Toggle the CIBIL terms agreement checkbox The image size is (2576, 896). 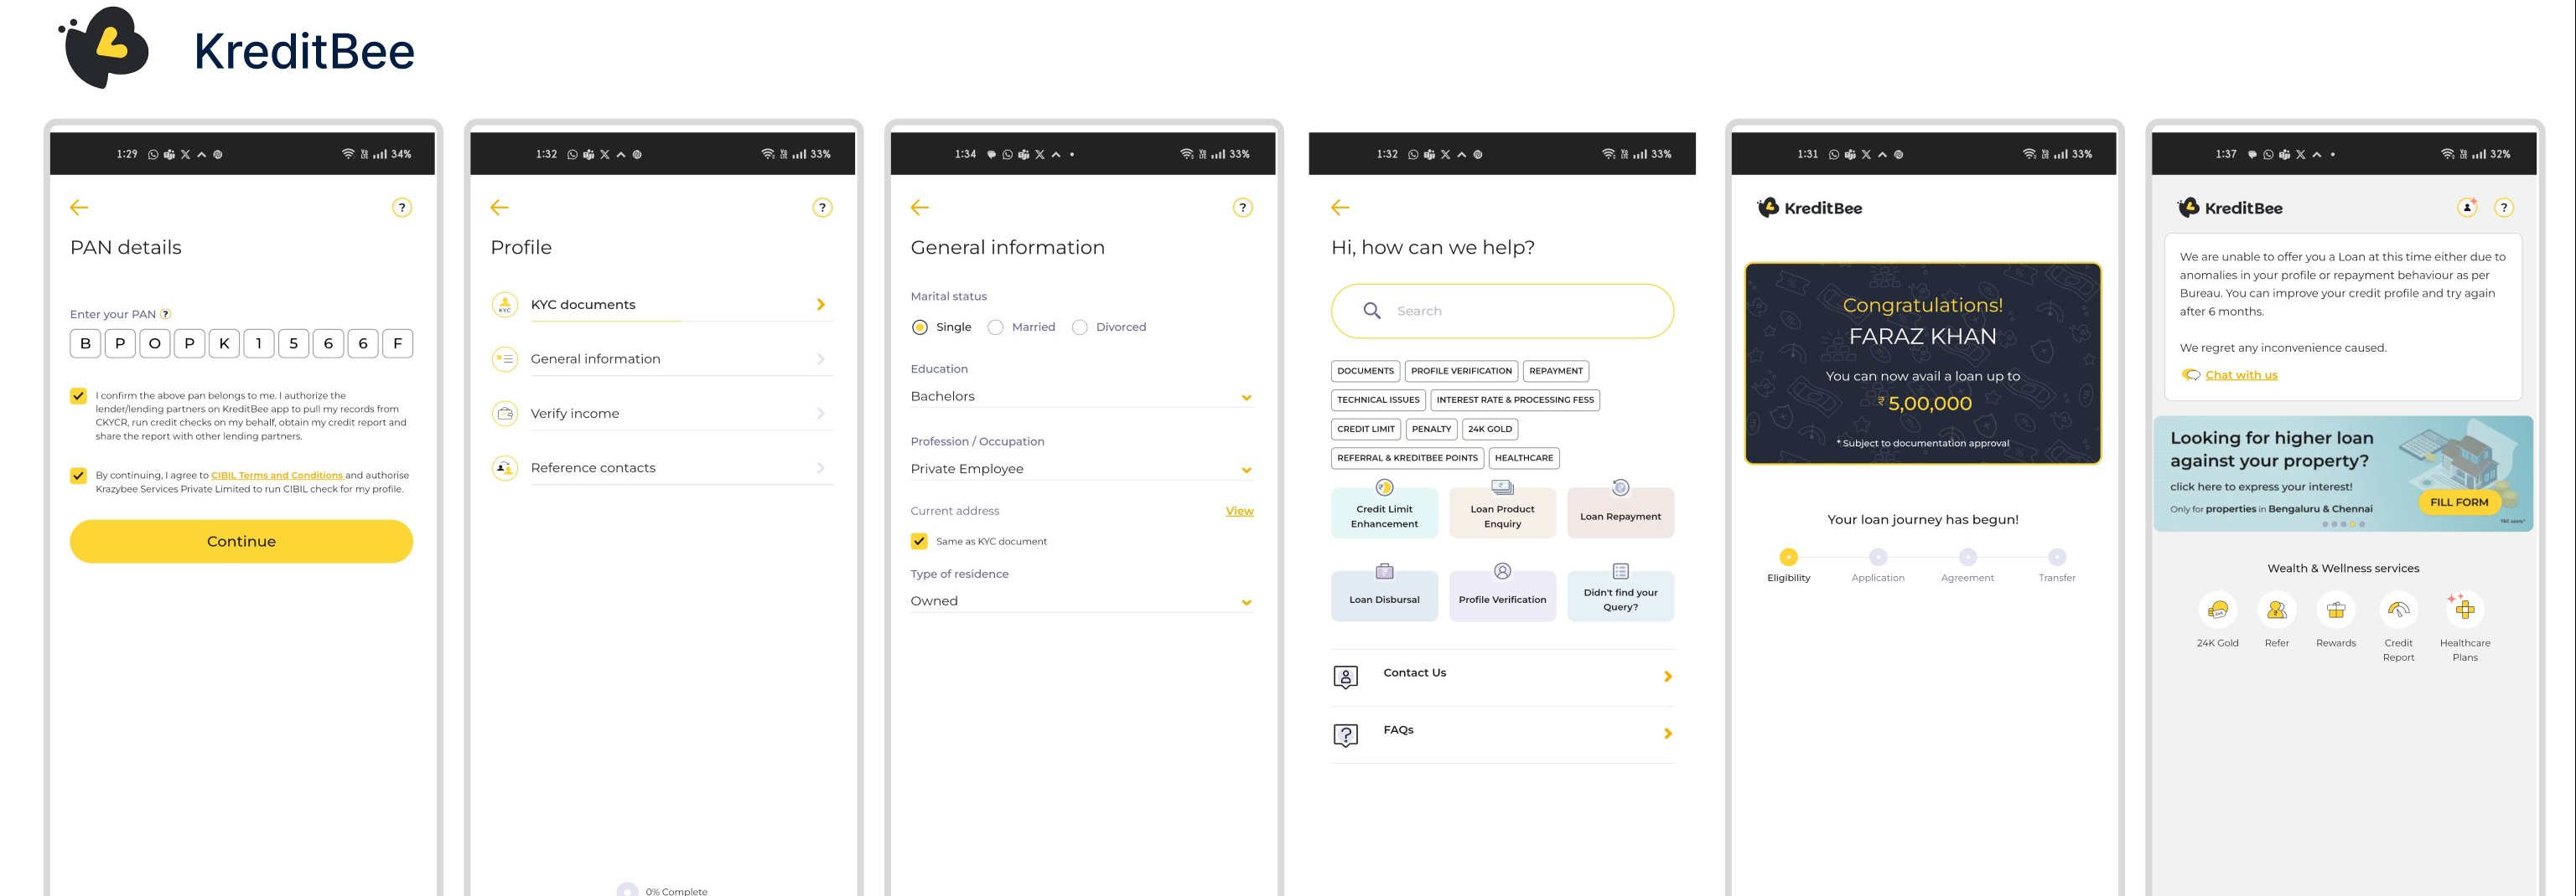click(78, 476)
